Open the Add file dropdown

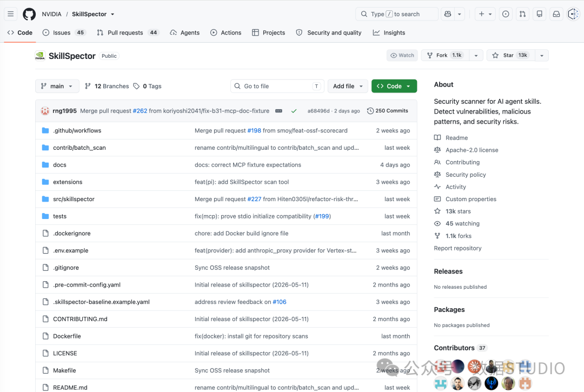coord(348,86)
